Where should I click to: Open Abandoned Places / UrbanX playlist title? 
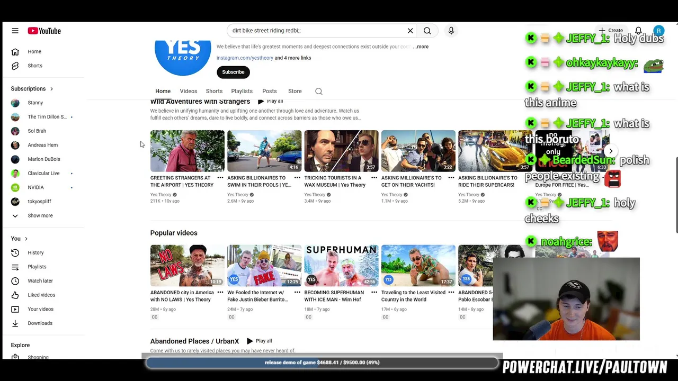[194, 341]
